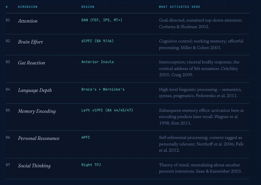Select the Brain Effort dimension name

click(30, 42)
